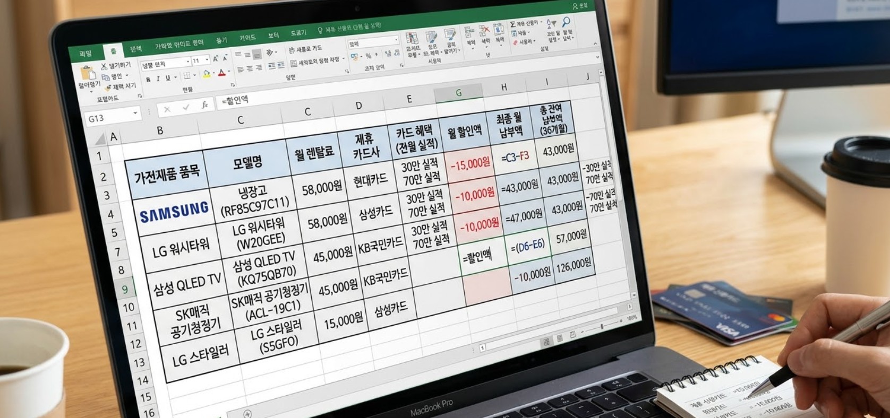This screenshot has height=418, width=890.
Task: Open the Borders tool icon
Action: (187, 75)
